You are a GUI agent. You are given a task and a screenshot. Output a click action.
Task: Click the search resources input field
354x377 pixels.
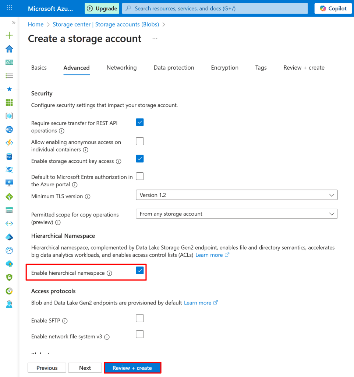pyautogui.click(x=215, y=8)
